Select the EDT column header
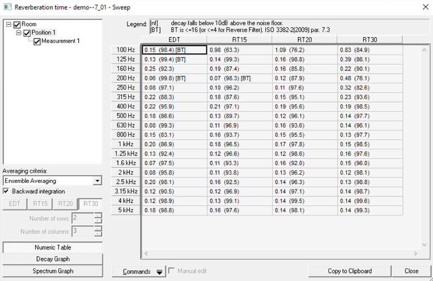433x281 pixels. [174, 40]
